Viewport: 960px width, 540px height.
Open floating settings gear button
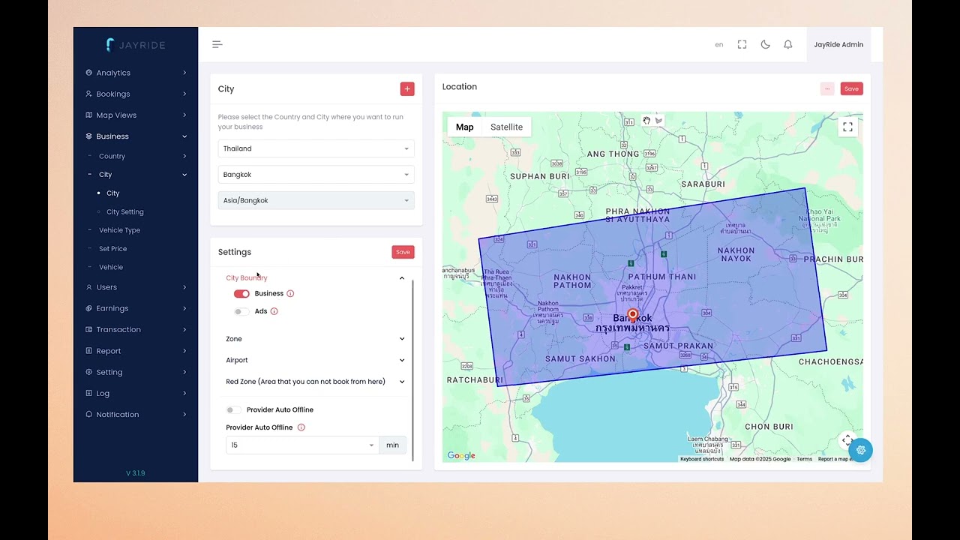[x=861, y=450]
